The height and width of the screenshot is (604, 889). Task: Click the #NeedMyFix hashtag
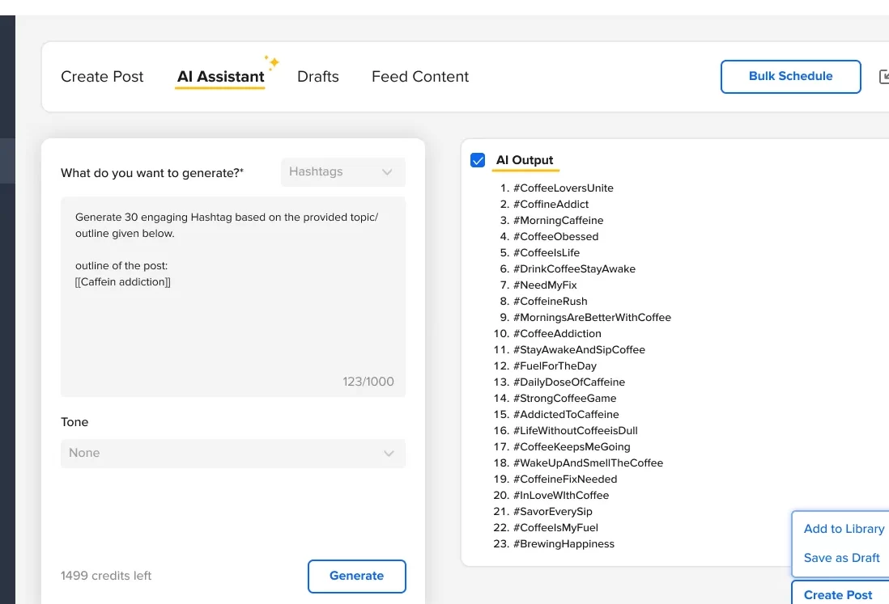(545, 285)
